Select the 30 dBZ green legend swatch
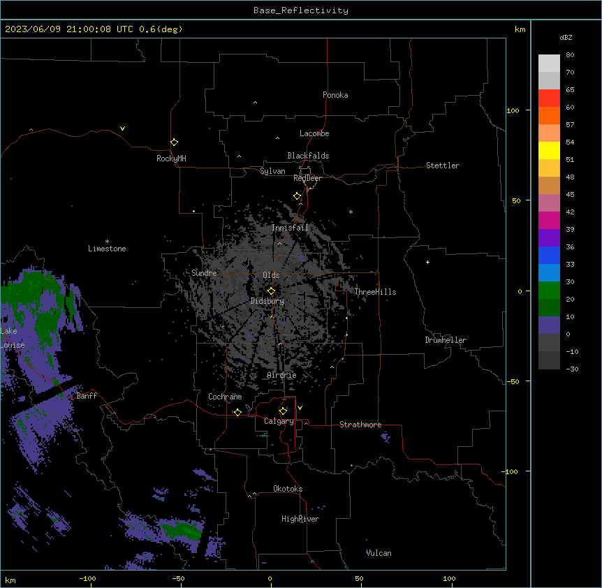Image resolution: width=602 pixels, height=588 pixels. point(549,291)
